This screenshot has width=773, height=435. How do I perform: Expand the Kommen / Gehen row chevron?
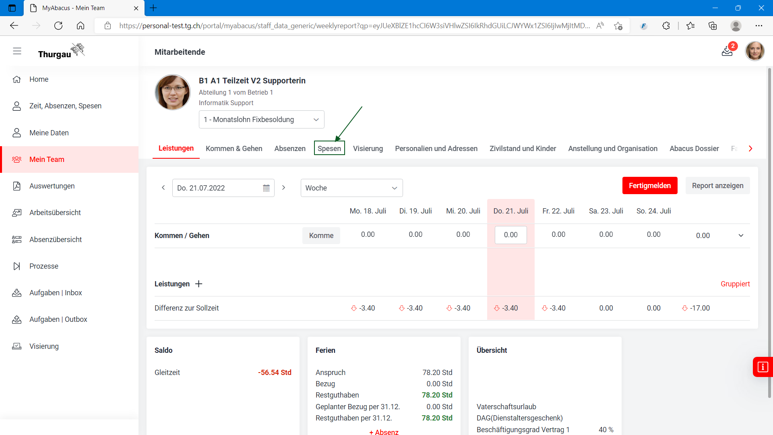point(741,236)
